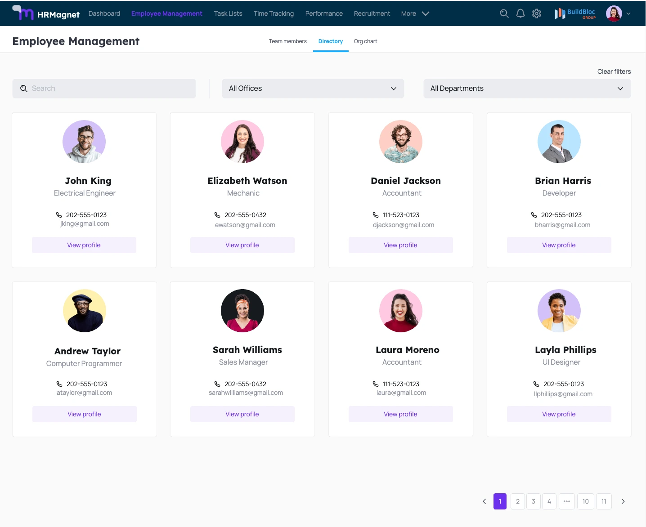Viewport: 646px width, 527px height.
Task: Click Daniel Jackson's phone icon
Action: pyautogui.click(x=376, y=215)
